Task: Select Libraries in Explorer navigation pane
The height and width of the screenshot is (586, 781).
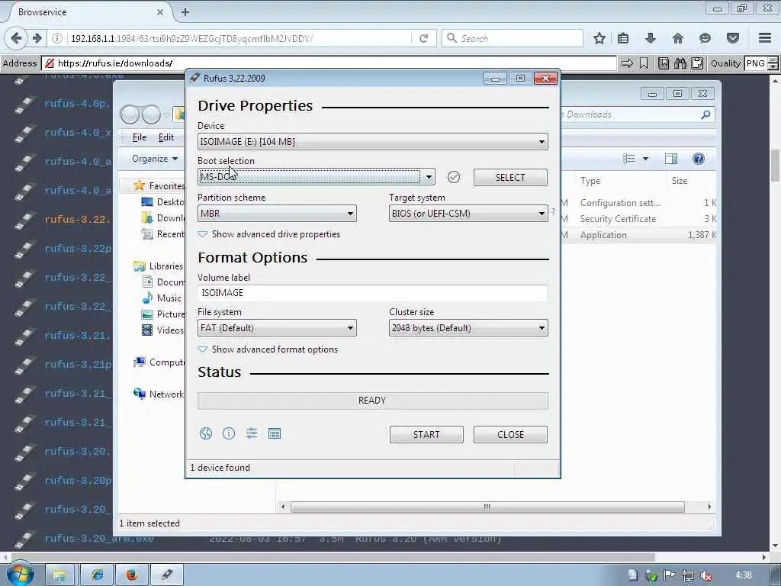Action: click(x=159, y=266)
